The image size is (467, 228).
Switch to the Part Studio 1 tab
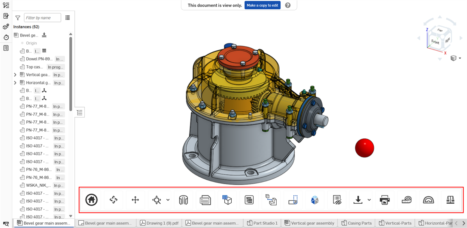coord(262,223)
